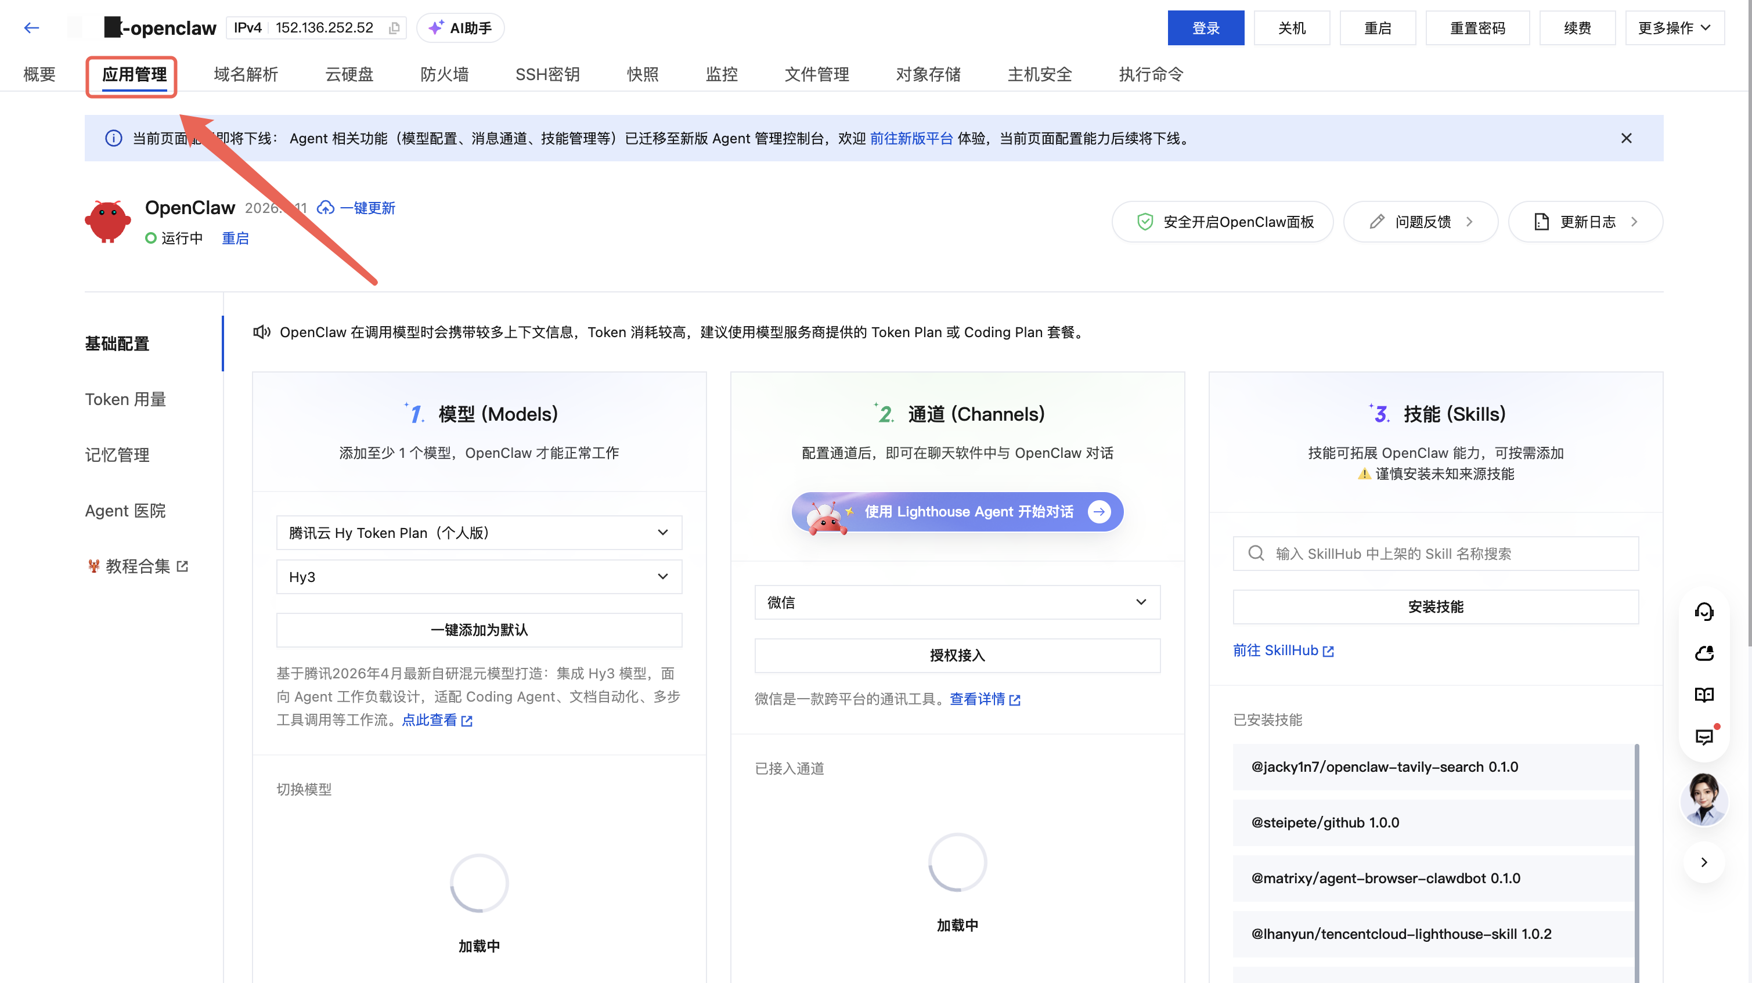Open the message feedback icon with red dot

tap(1704, 736)
